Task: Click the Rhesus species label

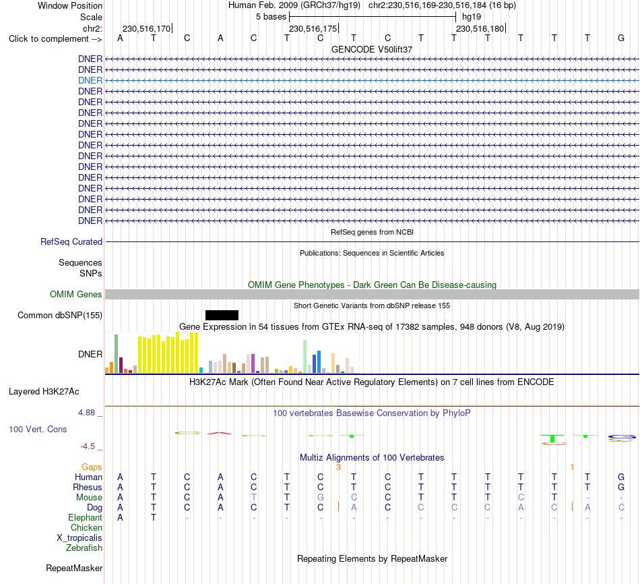Action: [88, 487]
